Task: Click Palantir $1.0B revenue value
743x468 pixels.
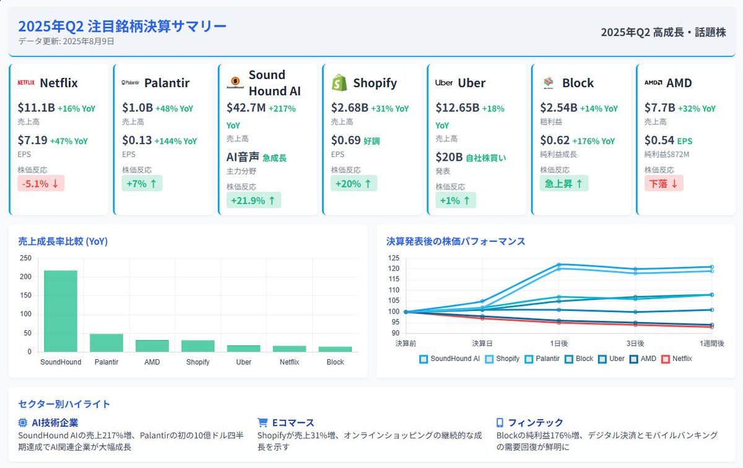Action: [x=137, y=108]
